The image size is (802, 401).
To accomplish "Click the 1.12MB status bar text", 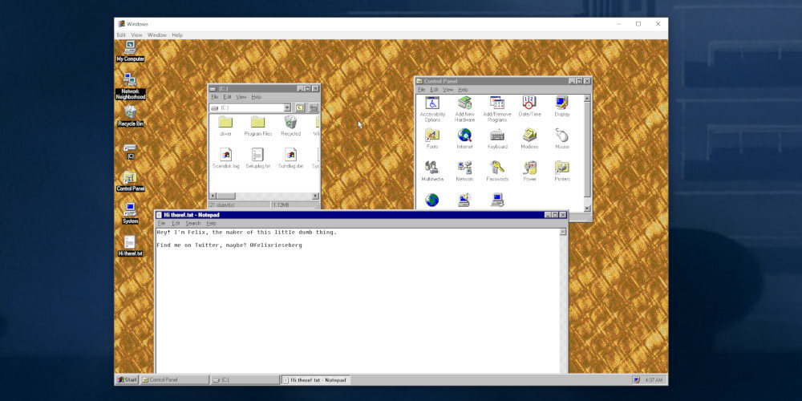I will pyautogui.click(x=281, y=205).
